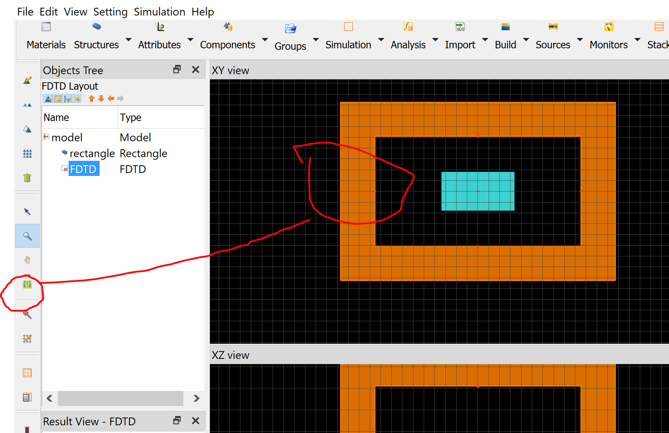
Task: Select the Edit object pencil tool
Action: tap(27, 80)
